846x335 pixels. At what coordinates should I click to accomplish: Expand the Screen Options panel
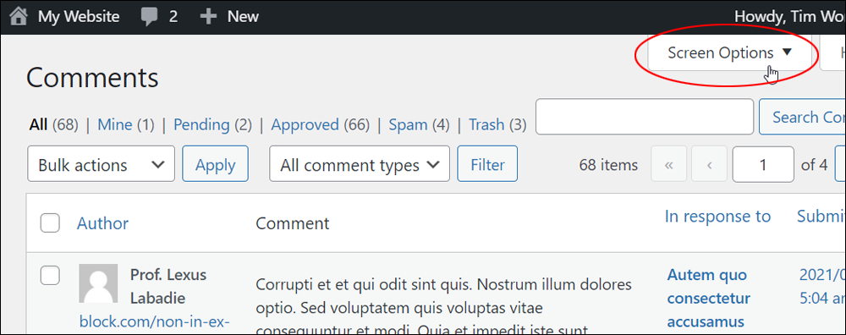pyautogui.click(x=729, y=52)
